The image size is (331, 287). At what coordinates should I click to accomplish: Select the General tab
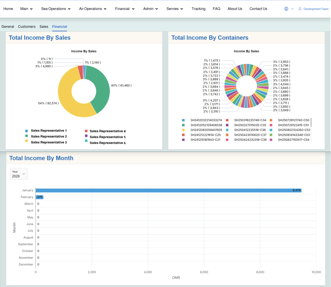(x=8, y=26)
